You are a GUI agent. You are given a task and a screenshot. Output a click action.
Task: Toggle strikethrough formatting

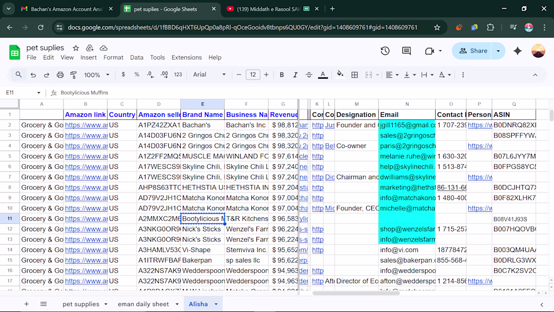pos(309,75)
